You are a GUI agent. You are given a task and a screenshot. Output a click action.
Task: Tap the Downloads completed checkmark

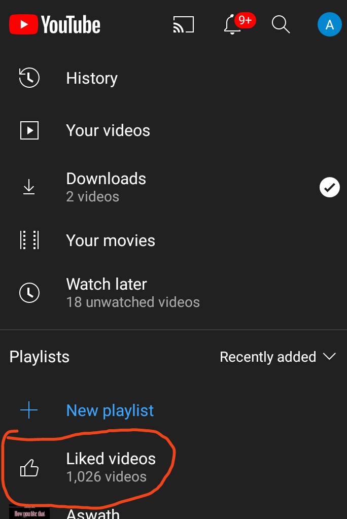329,187
